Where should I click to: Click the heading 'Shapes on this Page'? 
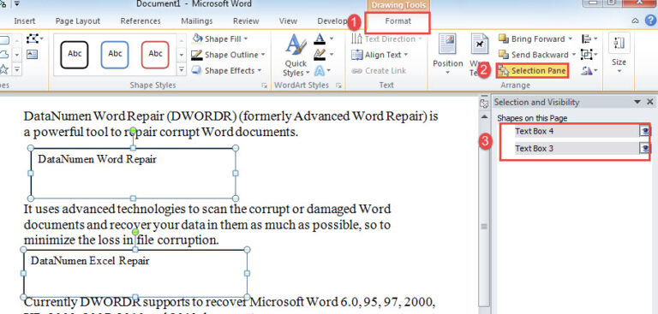532,118
